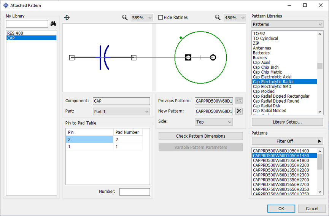Viewport: 329px width, 216px height.
Task: Click the Pattern Libraries list scroll-down arrow
Action: click(x=320, y=112)
